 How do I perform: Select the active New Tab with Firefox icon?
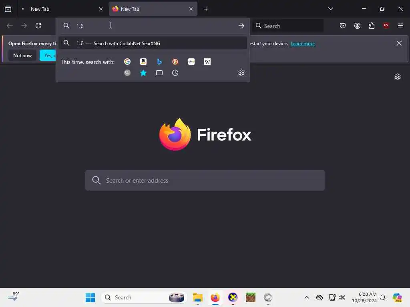(153, 9)
